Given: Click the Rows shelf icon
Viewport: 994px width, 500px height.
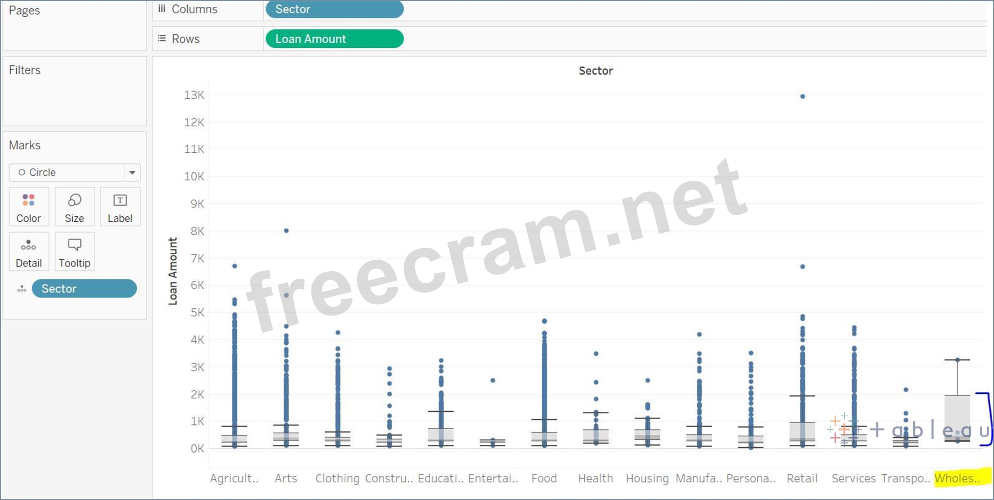Looking at the screenshot, I should tap(162, 38).
